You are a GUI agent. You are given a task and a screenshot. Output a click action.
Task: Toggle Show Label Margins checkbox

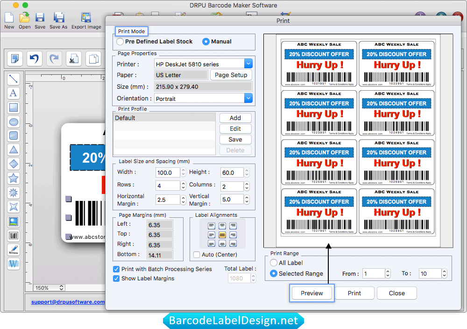pos(116,279)
